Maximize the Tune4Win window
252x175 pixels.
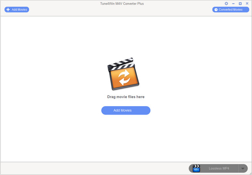tap(240, 3)
